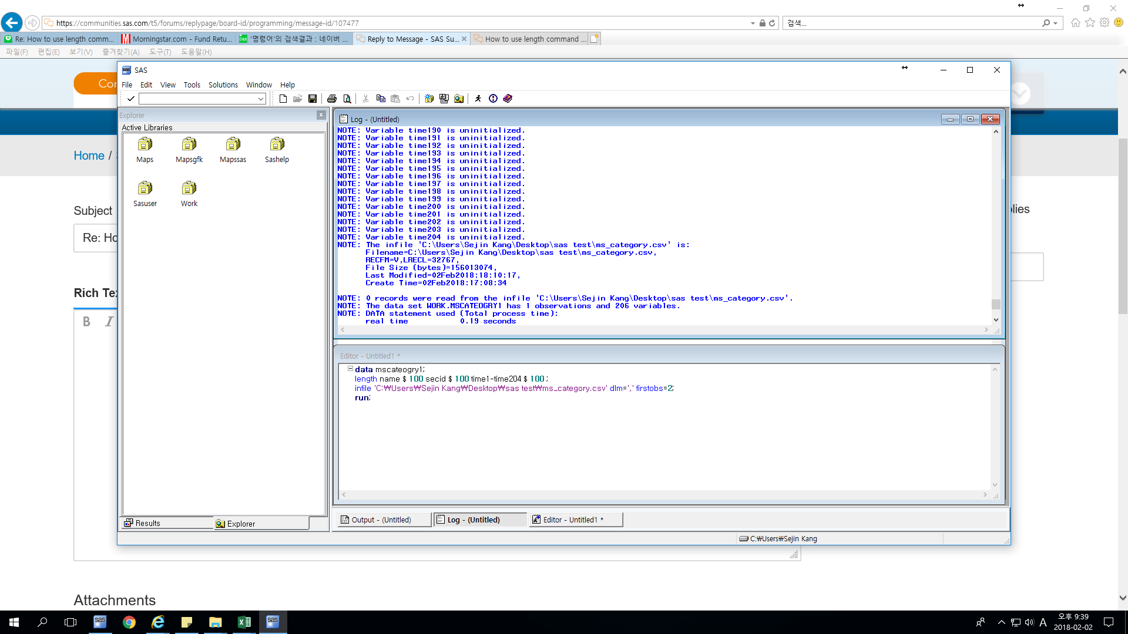1128x634 pixels.
Task: Click the Submit running-man icon
Action: [x=478, y=99]
